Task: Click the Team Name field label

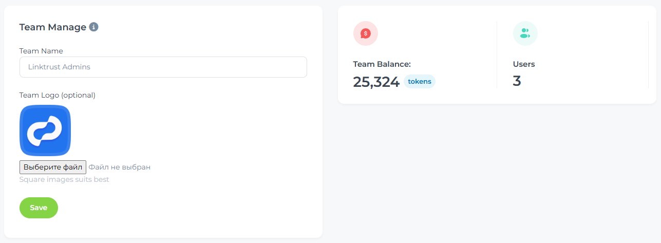Action: click(x=41, y=51)
